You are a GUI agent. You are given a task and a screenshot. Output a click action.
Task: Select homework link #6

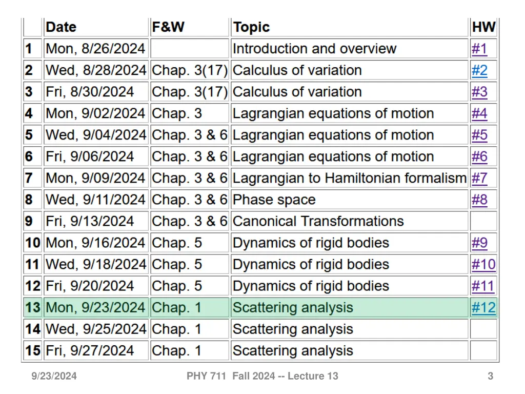point(479,156)
